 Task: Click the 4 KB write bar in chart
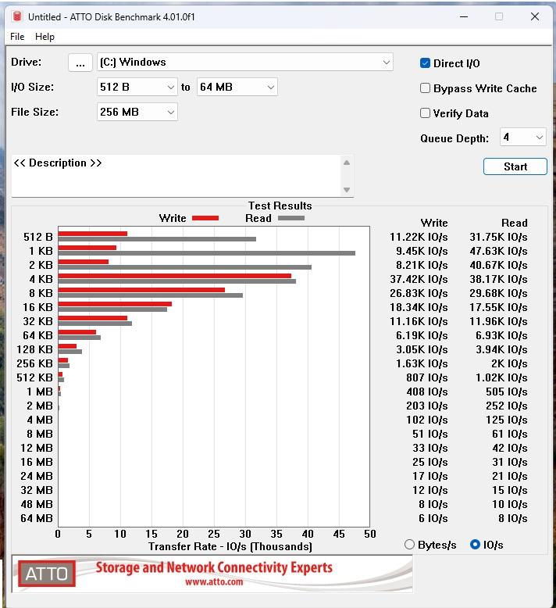point(175,276)
